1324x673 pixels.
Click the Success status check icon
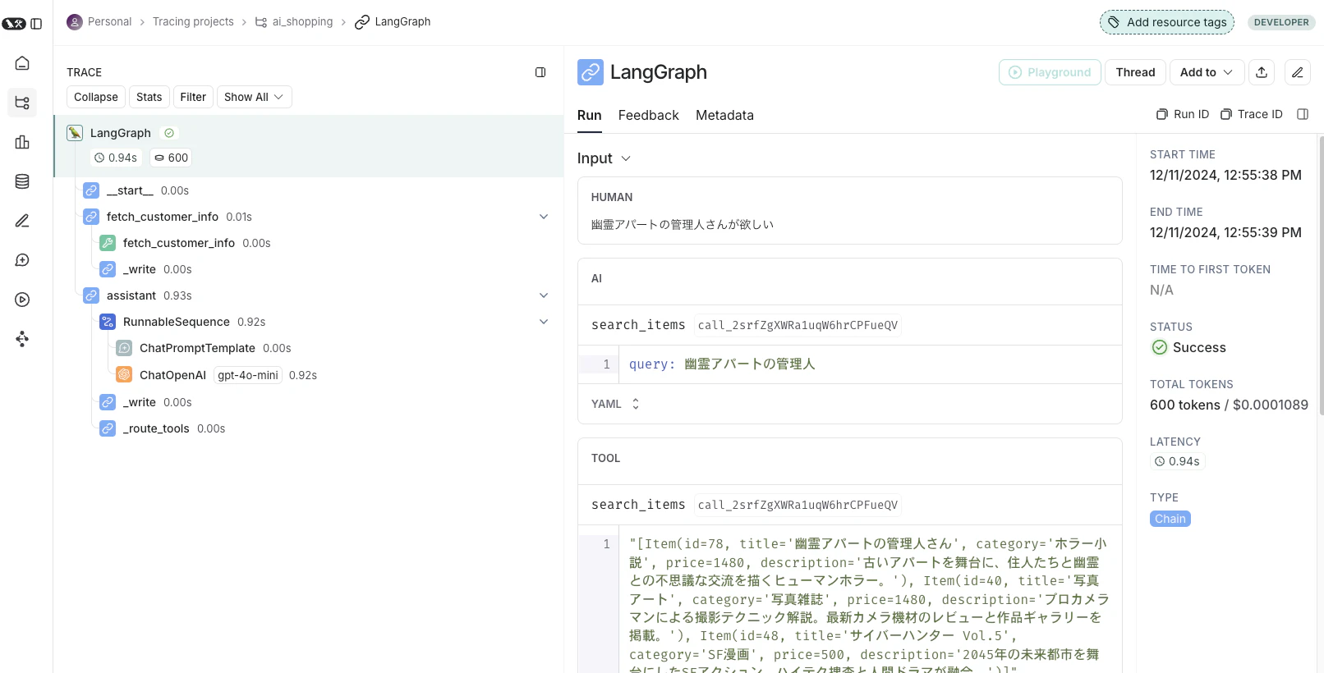pyautogui.click(x=1160, y=347)
